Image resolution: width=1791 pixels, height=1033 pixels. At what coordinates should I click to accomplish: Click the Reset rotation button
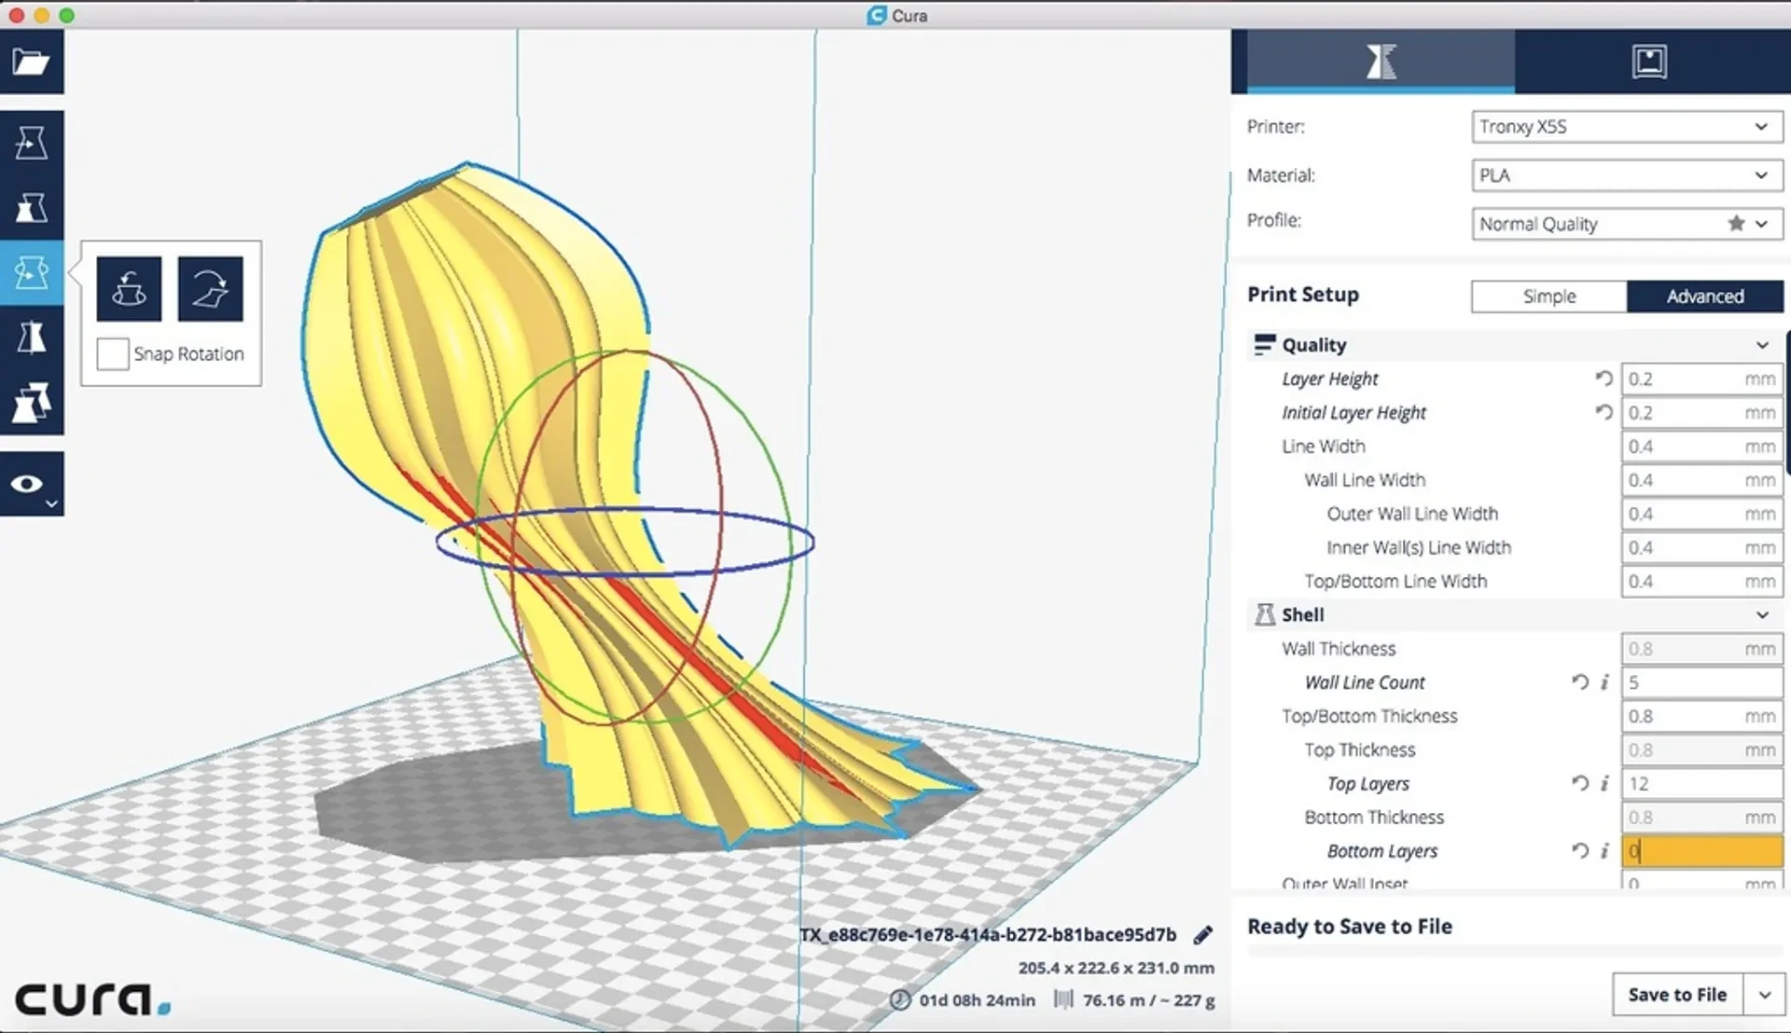129,289
